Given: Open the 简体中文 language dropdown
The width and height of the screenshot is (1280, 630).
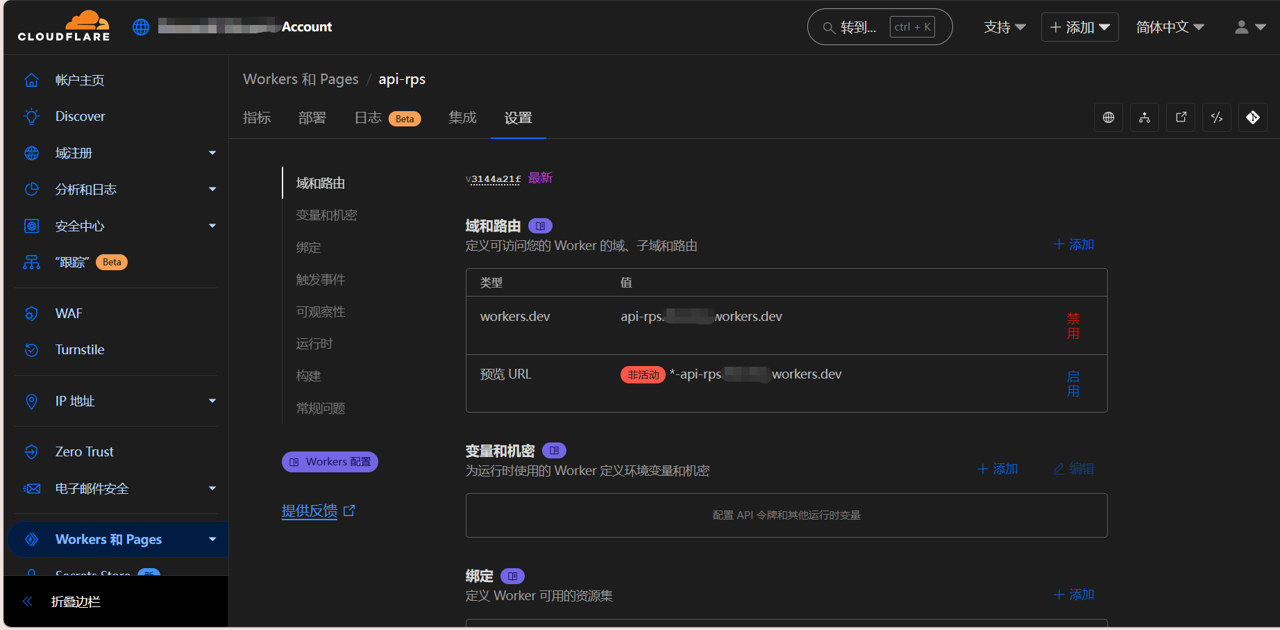Looking at the screenshot, I should tap(1170, 27).
